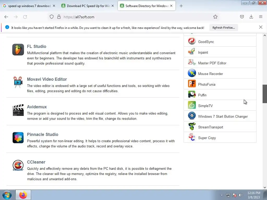Go back to the previous page
The image size is (267, 200).
[x=6, y=17]
